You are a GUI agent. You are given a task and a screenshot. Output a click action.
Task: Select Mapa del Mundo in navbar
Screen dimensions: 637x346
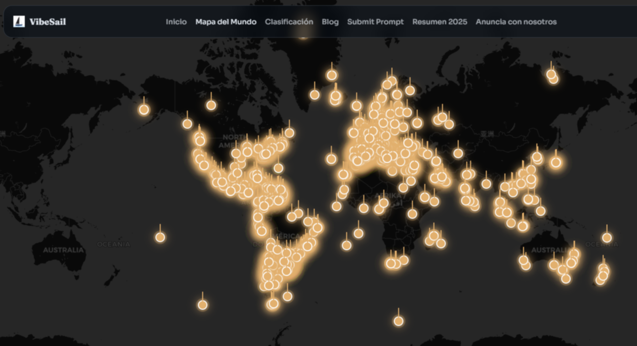pos(226,21)
